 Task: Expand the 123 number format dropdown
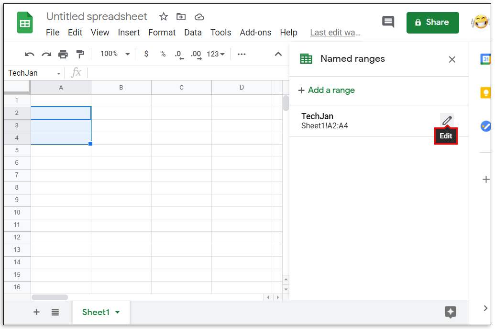click(x=216, y=54)
